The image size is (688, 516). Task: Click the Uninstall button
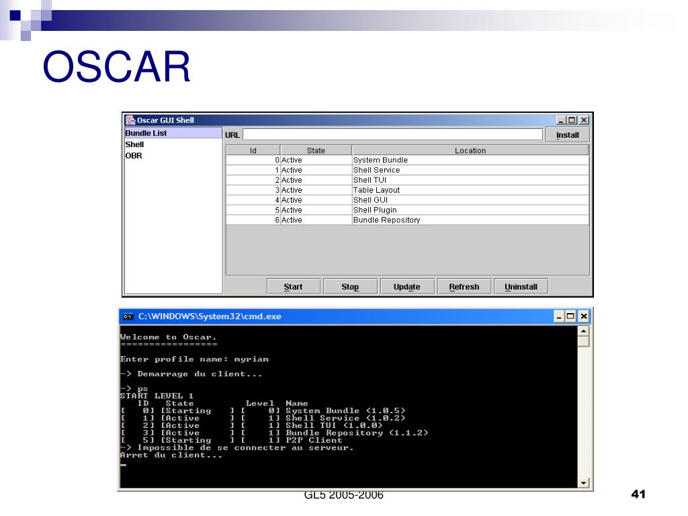(521, 286)
